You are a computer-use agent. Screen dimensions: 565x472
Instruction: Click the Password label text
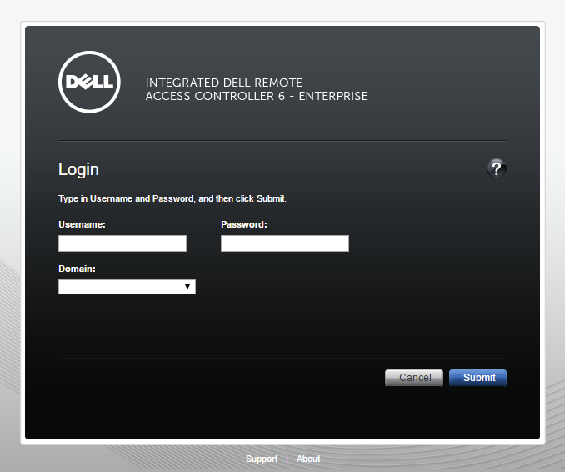pos(243,224)
